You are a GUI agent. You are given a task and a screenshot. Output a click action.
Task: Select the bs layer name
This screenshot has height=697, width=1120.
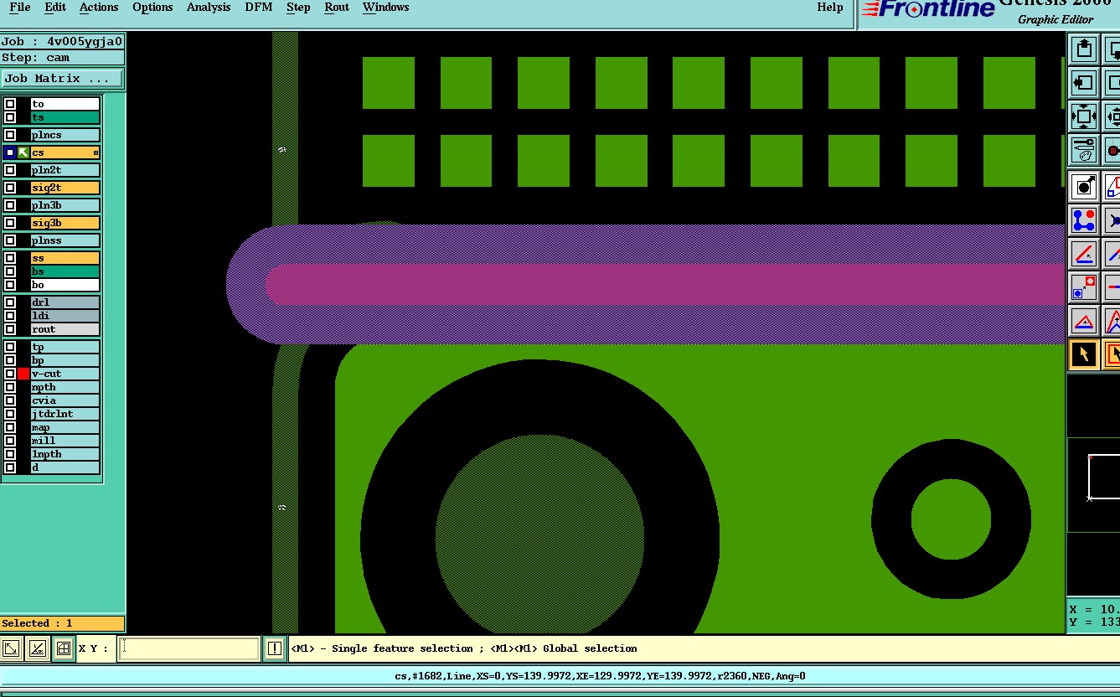pos(65,271)
